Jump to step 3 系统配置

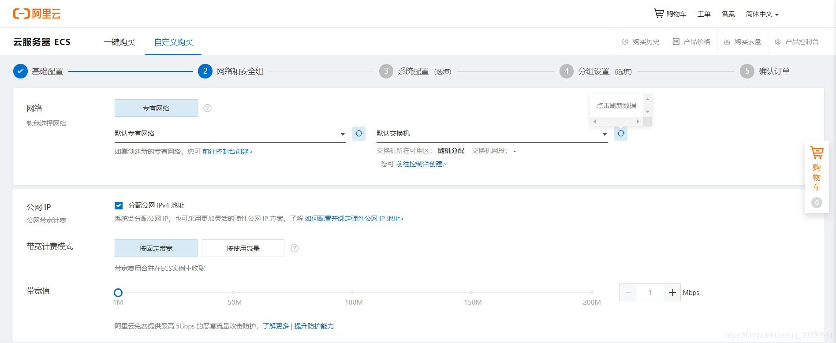point(415,71)
